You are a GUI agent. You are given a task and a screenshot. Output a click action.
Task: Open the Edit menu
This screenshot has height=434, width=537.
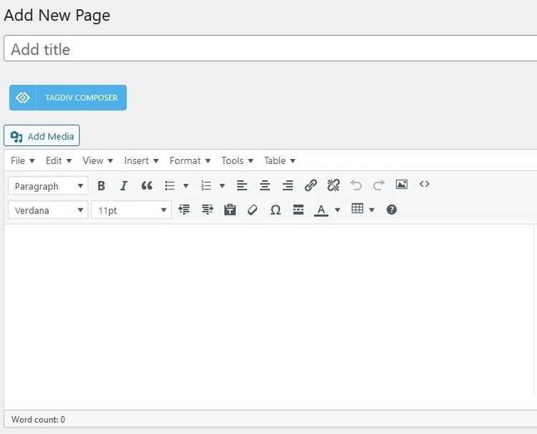coord(59,160)
